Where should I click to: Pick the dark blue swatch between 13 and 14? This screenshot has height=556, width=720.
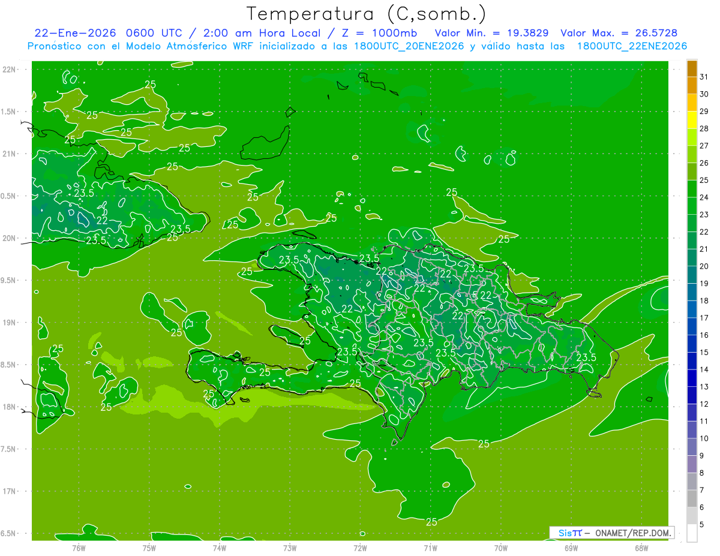pos(692,378)
